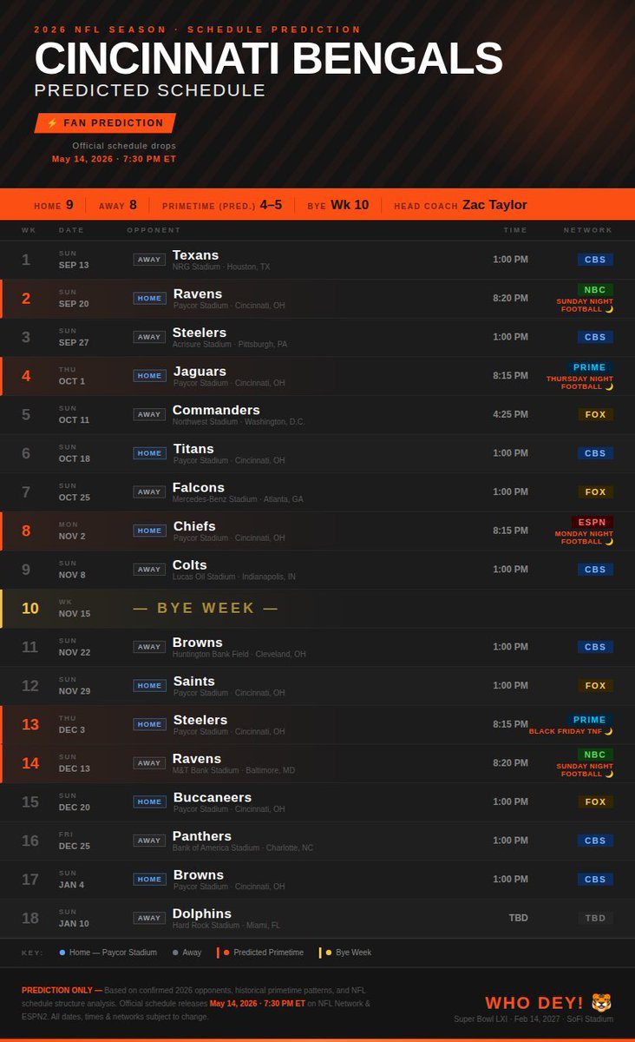
Task: Select the orange Predicted Primetime key marker
Action: [x=223, y=953]
